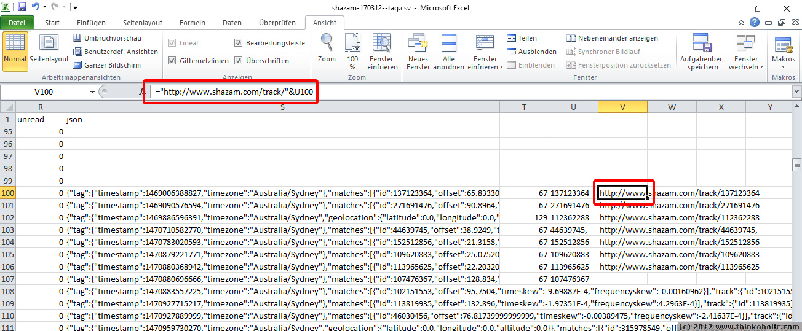Select cell U102 containing 112362288
This screenshot has height=331, width=802.
573,217
